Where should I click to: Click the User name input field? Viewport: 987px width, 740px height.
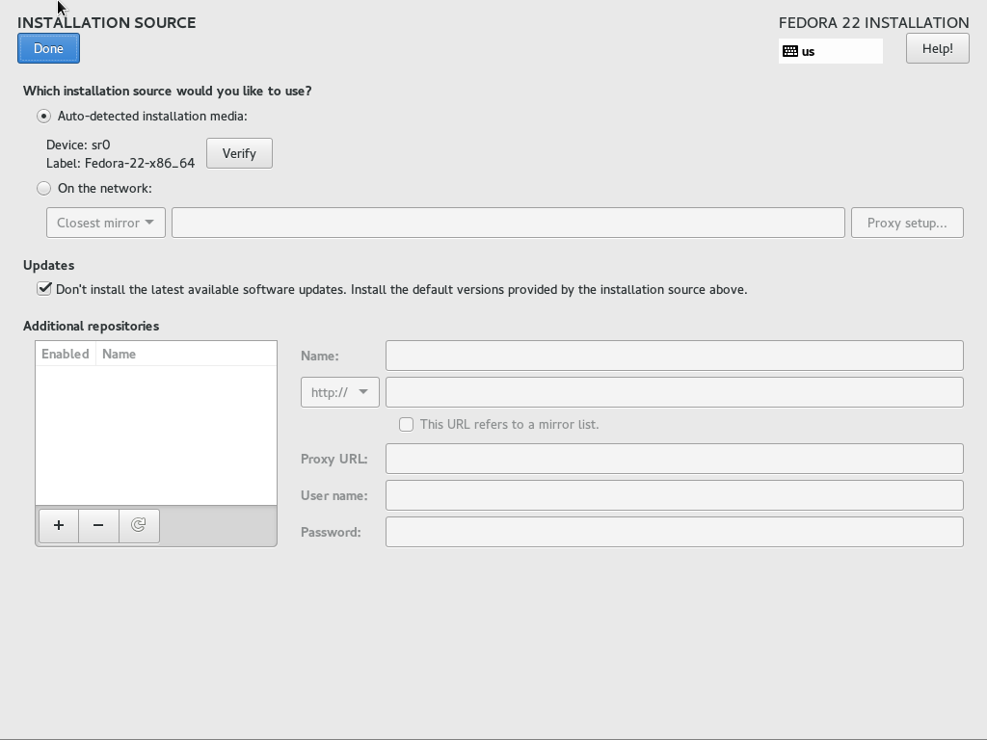[674, 495]
